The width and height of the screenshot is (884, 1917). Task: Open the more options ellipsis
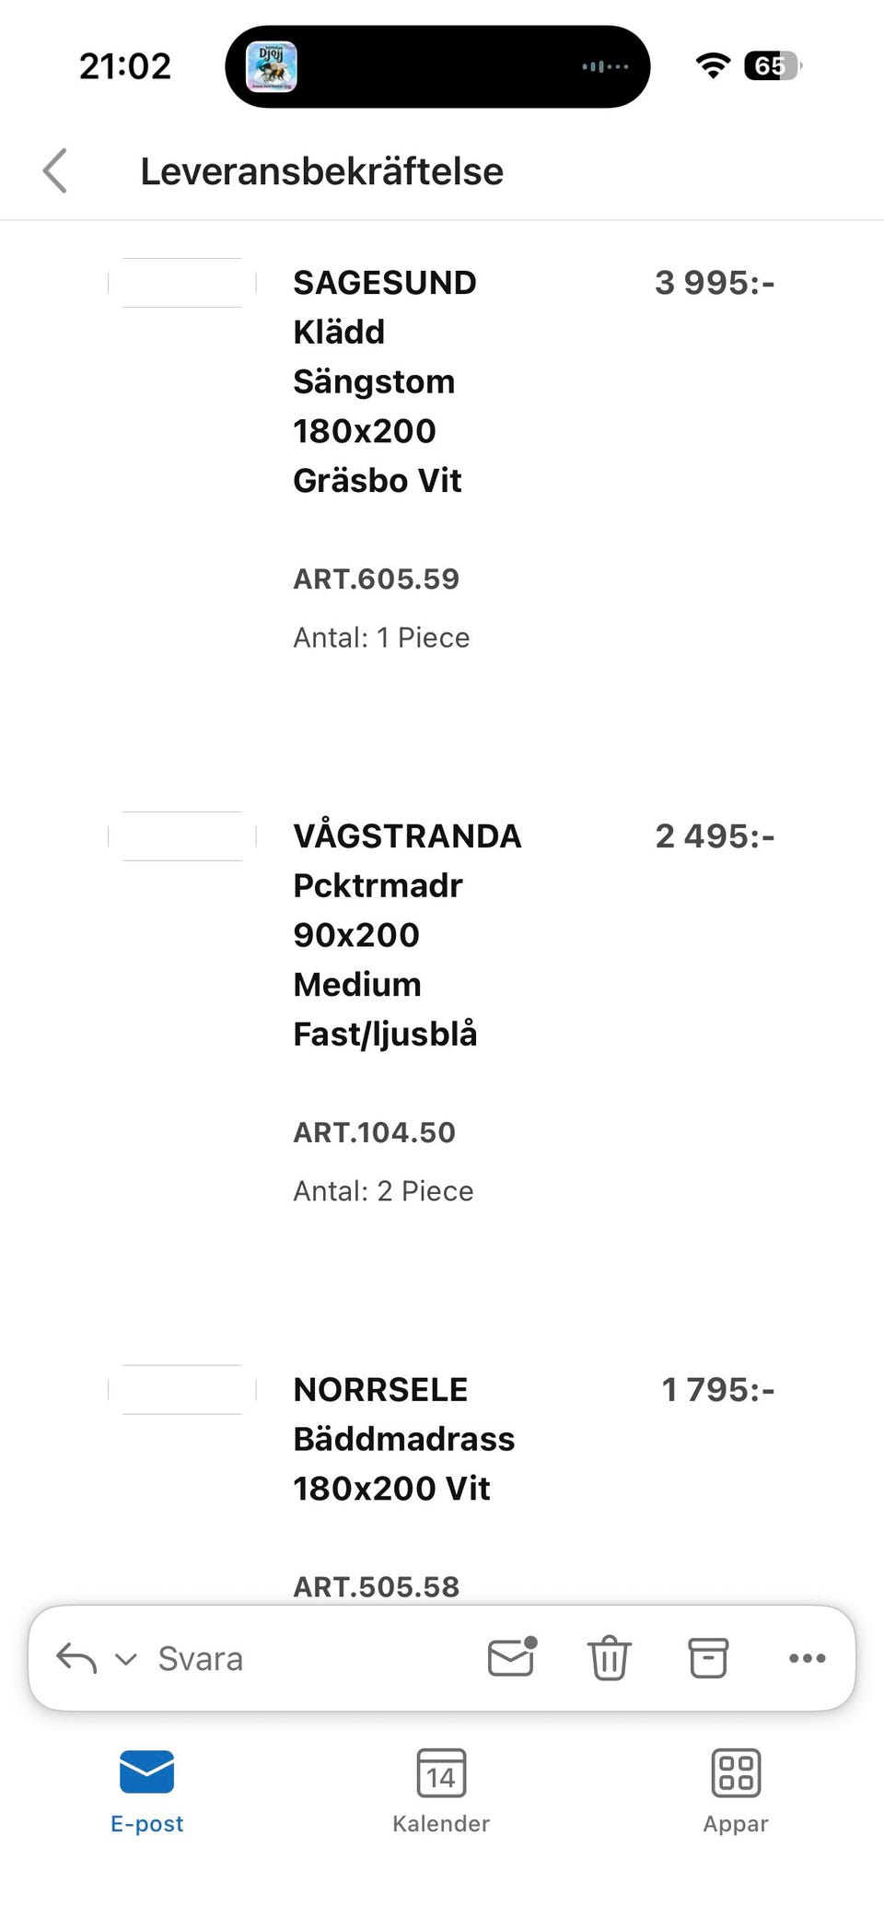click(x=807, y=1658)
